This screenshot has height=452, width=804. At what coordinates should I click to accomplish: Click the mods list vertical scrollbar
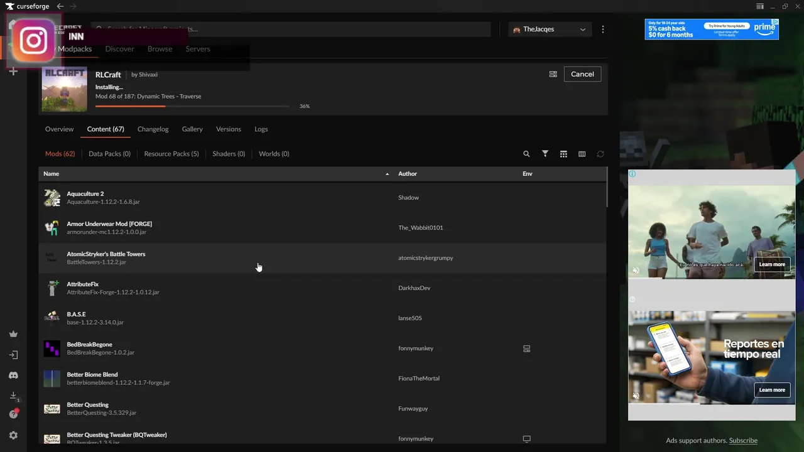(607, 188)
